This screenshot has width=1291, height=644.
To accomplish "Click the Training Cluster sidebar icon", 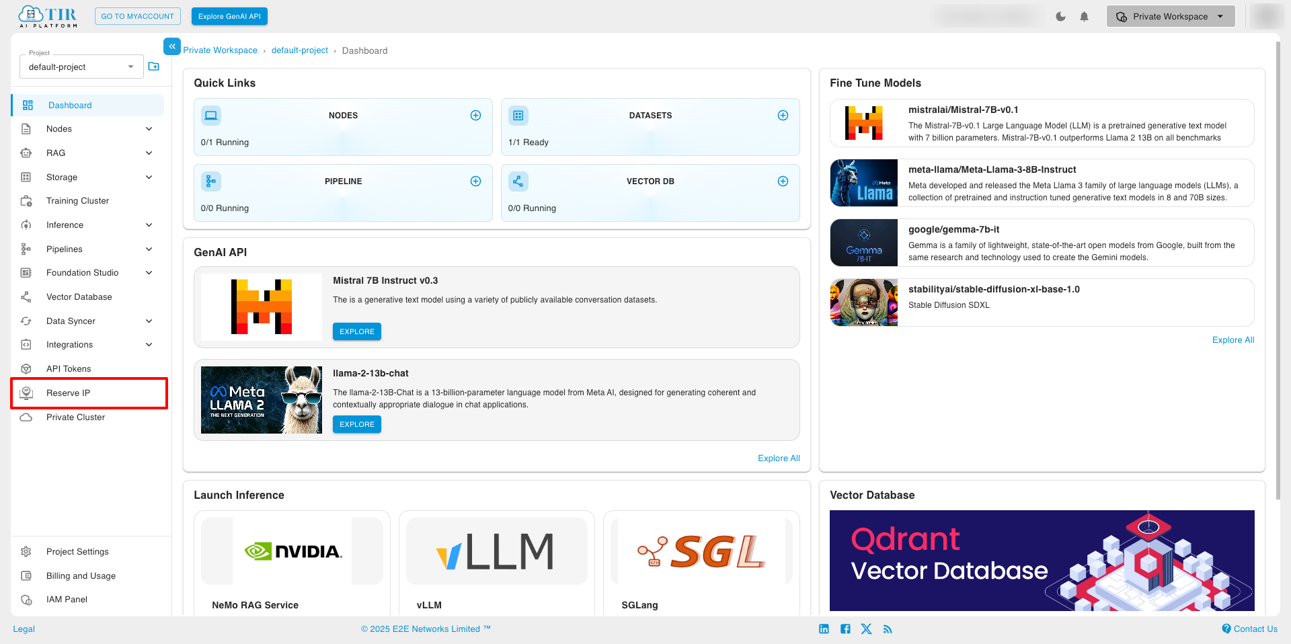I will 26,201.
